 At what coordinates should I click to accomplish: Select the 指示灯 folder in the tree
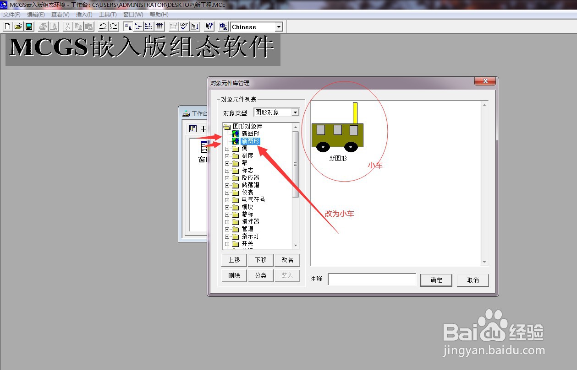pyautogui.click(x=250, y=236)
